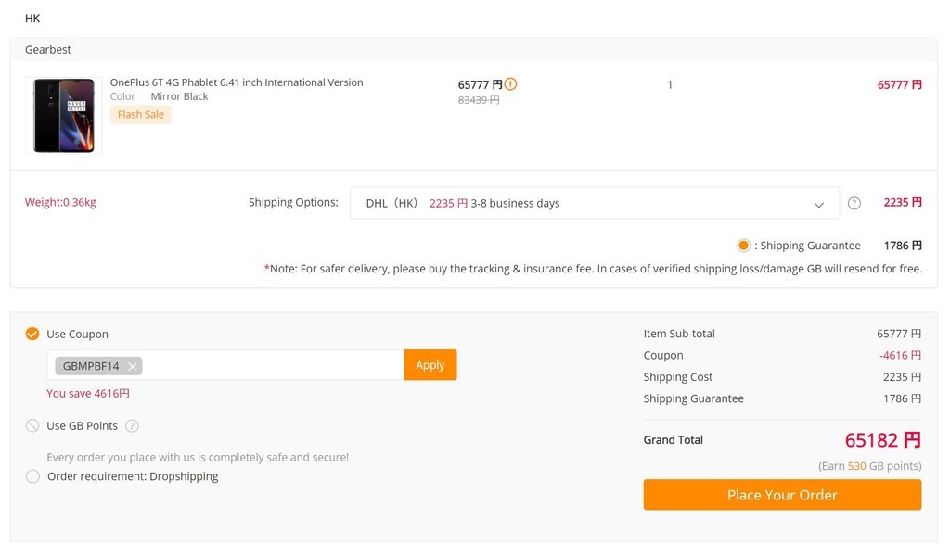The image size is (950, 556).
Task: Click the price warning info icon
Action: pyautogui.click(x=511, y=84)
